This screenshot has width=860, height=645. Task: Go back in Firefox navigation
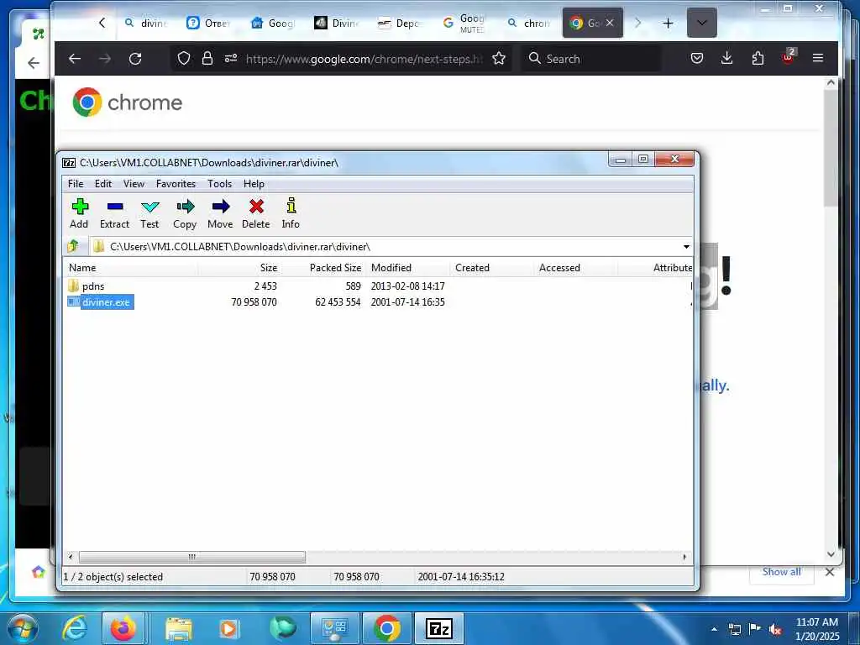tap(75, 58)
